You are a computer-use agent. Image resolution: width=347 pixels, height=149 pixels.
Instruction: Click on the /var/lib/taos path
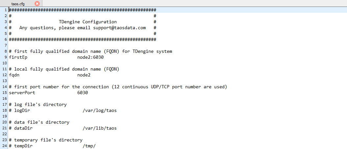tap(100, 128)
